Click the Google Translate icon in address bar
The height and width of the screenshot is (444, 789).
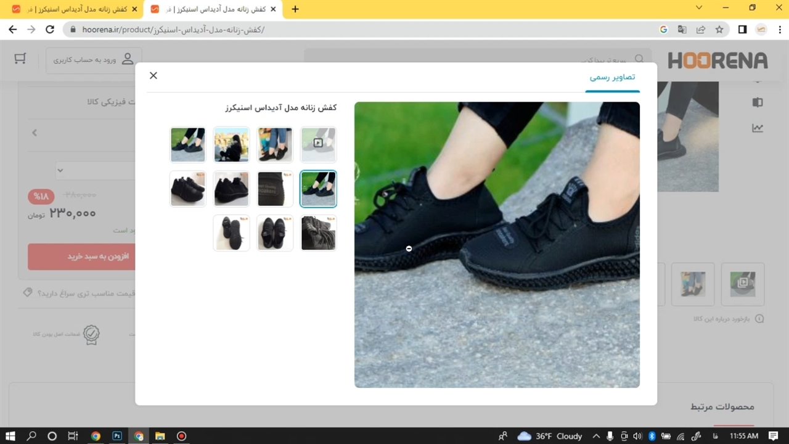pos(682,29)
